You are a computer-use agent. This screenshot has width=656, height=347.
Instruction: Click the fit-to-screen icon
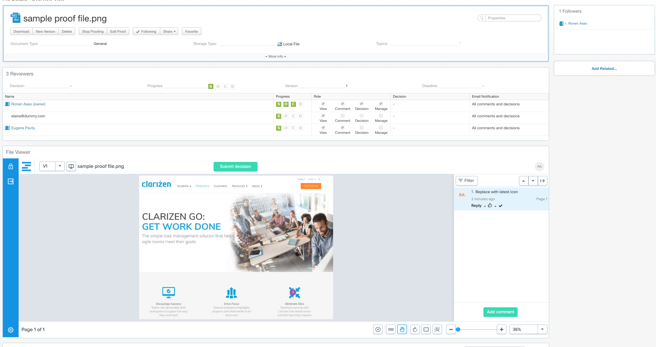[x=426, y=329]
